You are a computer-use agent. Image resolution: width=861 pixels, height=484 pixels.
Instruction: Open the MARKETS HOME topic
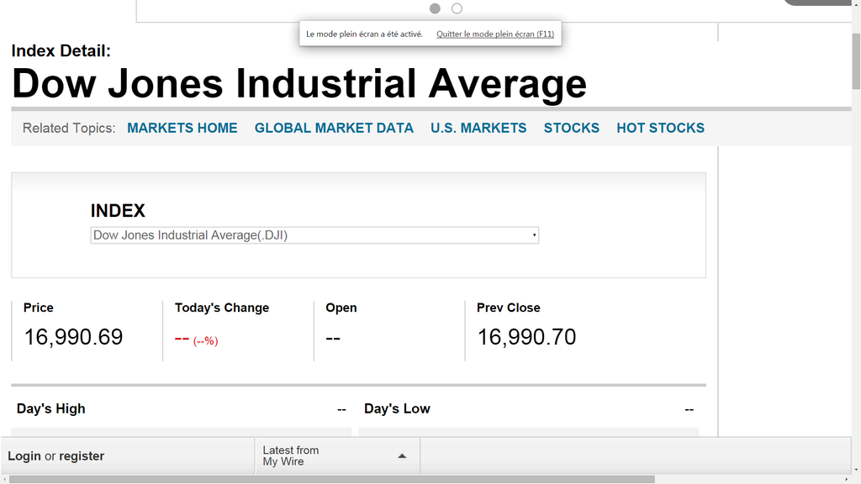182,128
